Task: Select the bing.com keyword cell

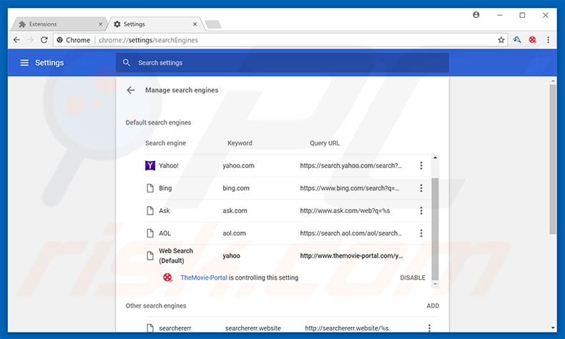Action: pos(236,188)
